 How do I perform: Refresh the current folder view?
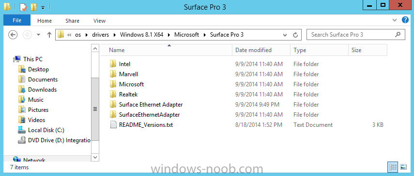[295, 35]
